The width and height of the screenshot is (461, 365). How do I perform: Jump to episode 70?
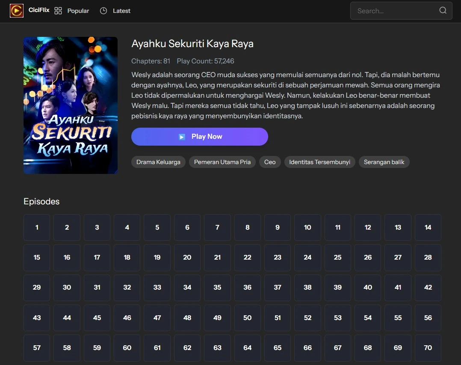(x=428, y=348)
